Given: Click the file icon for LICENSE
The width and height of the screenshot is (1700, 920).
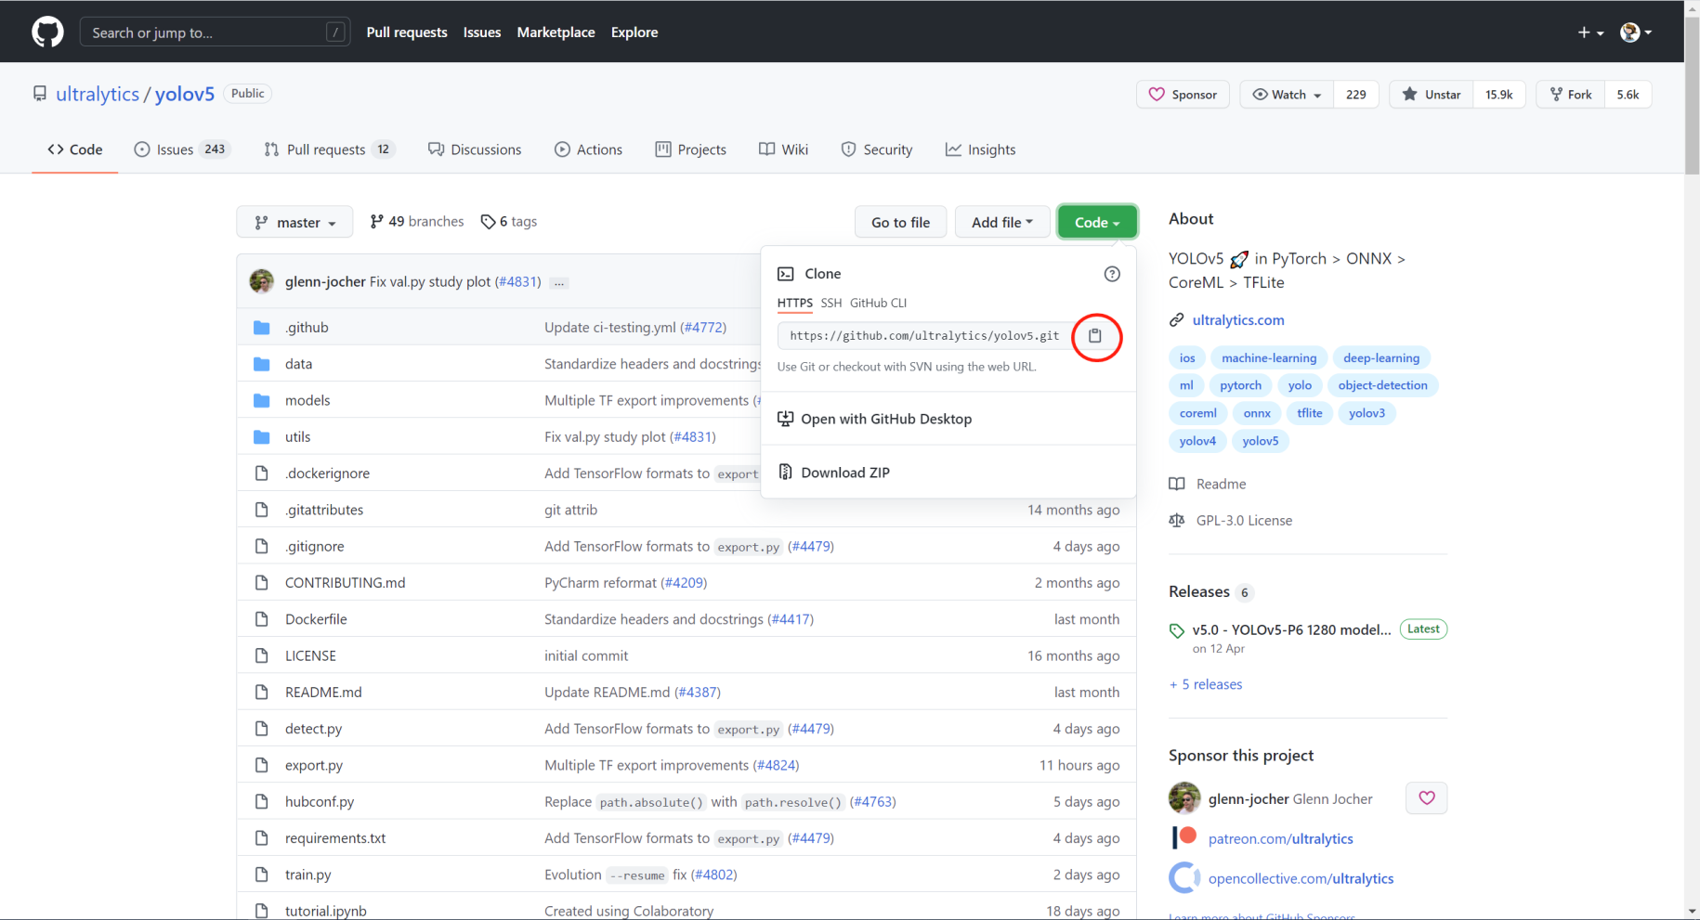Looking at the screenshot, I should click(x=262, y=655).
